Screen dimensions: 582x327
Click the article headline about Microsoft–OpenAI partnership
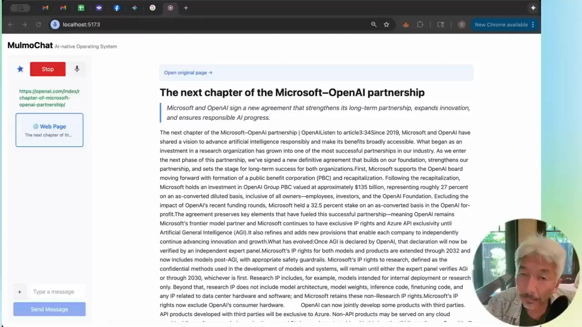click(292, 93)
